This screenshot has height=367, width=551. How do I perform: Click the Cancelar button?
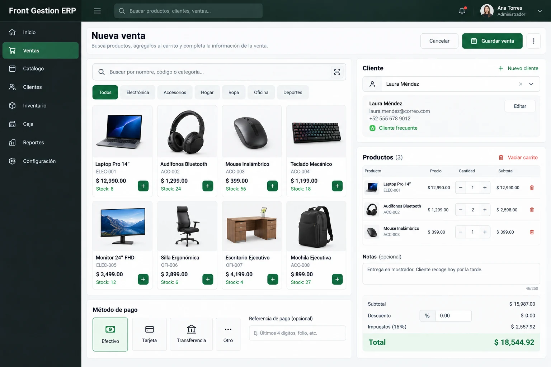click(439, 41)
